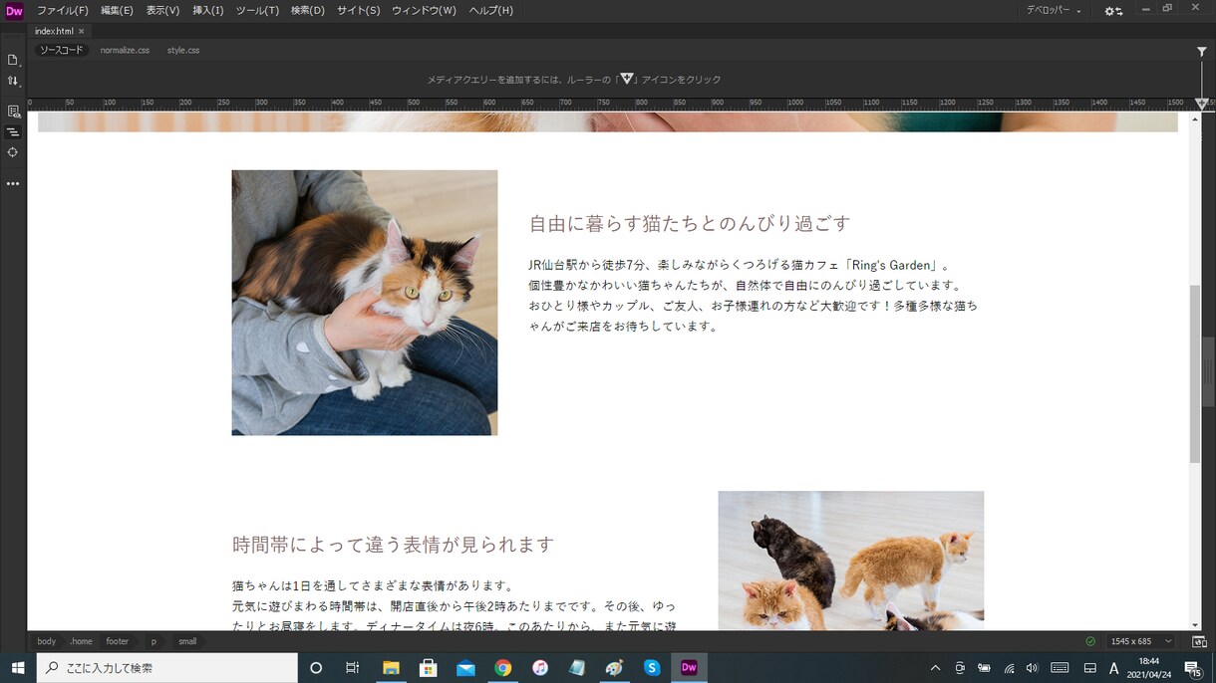Open the 編集(E) menu
Viewport: 1216px width, 683px height.
pos(117,10)
